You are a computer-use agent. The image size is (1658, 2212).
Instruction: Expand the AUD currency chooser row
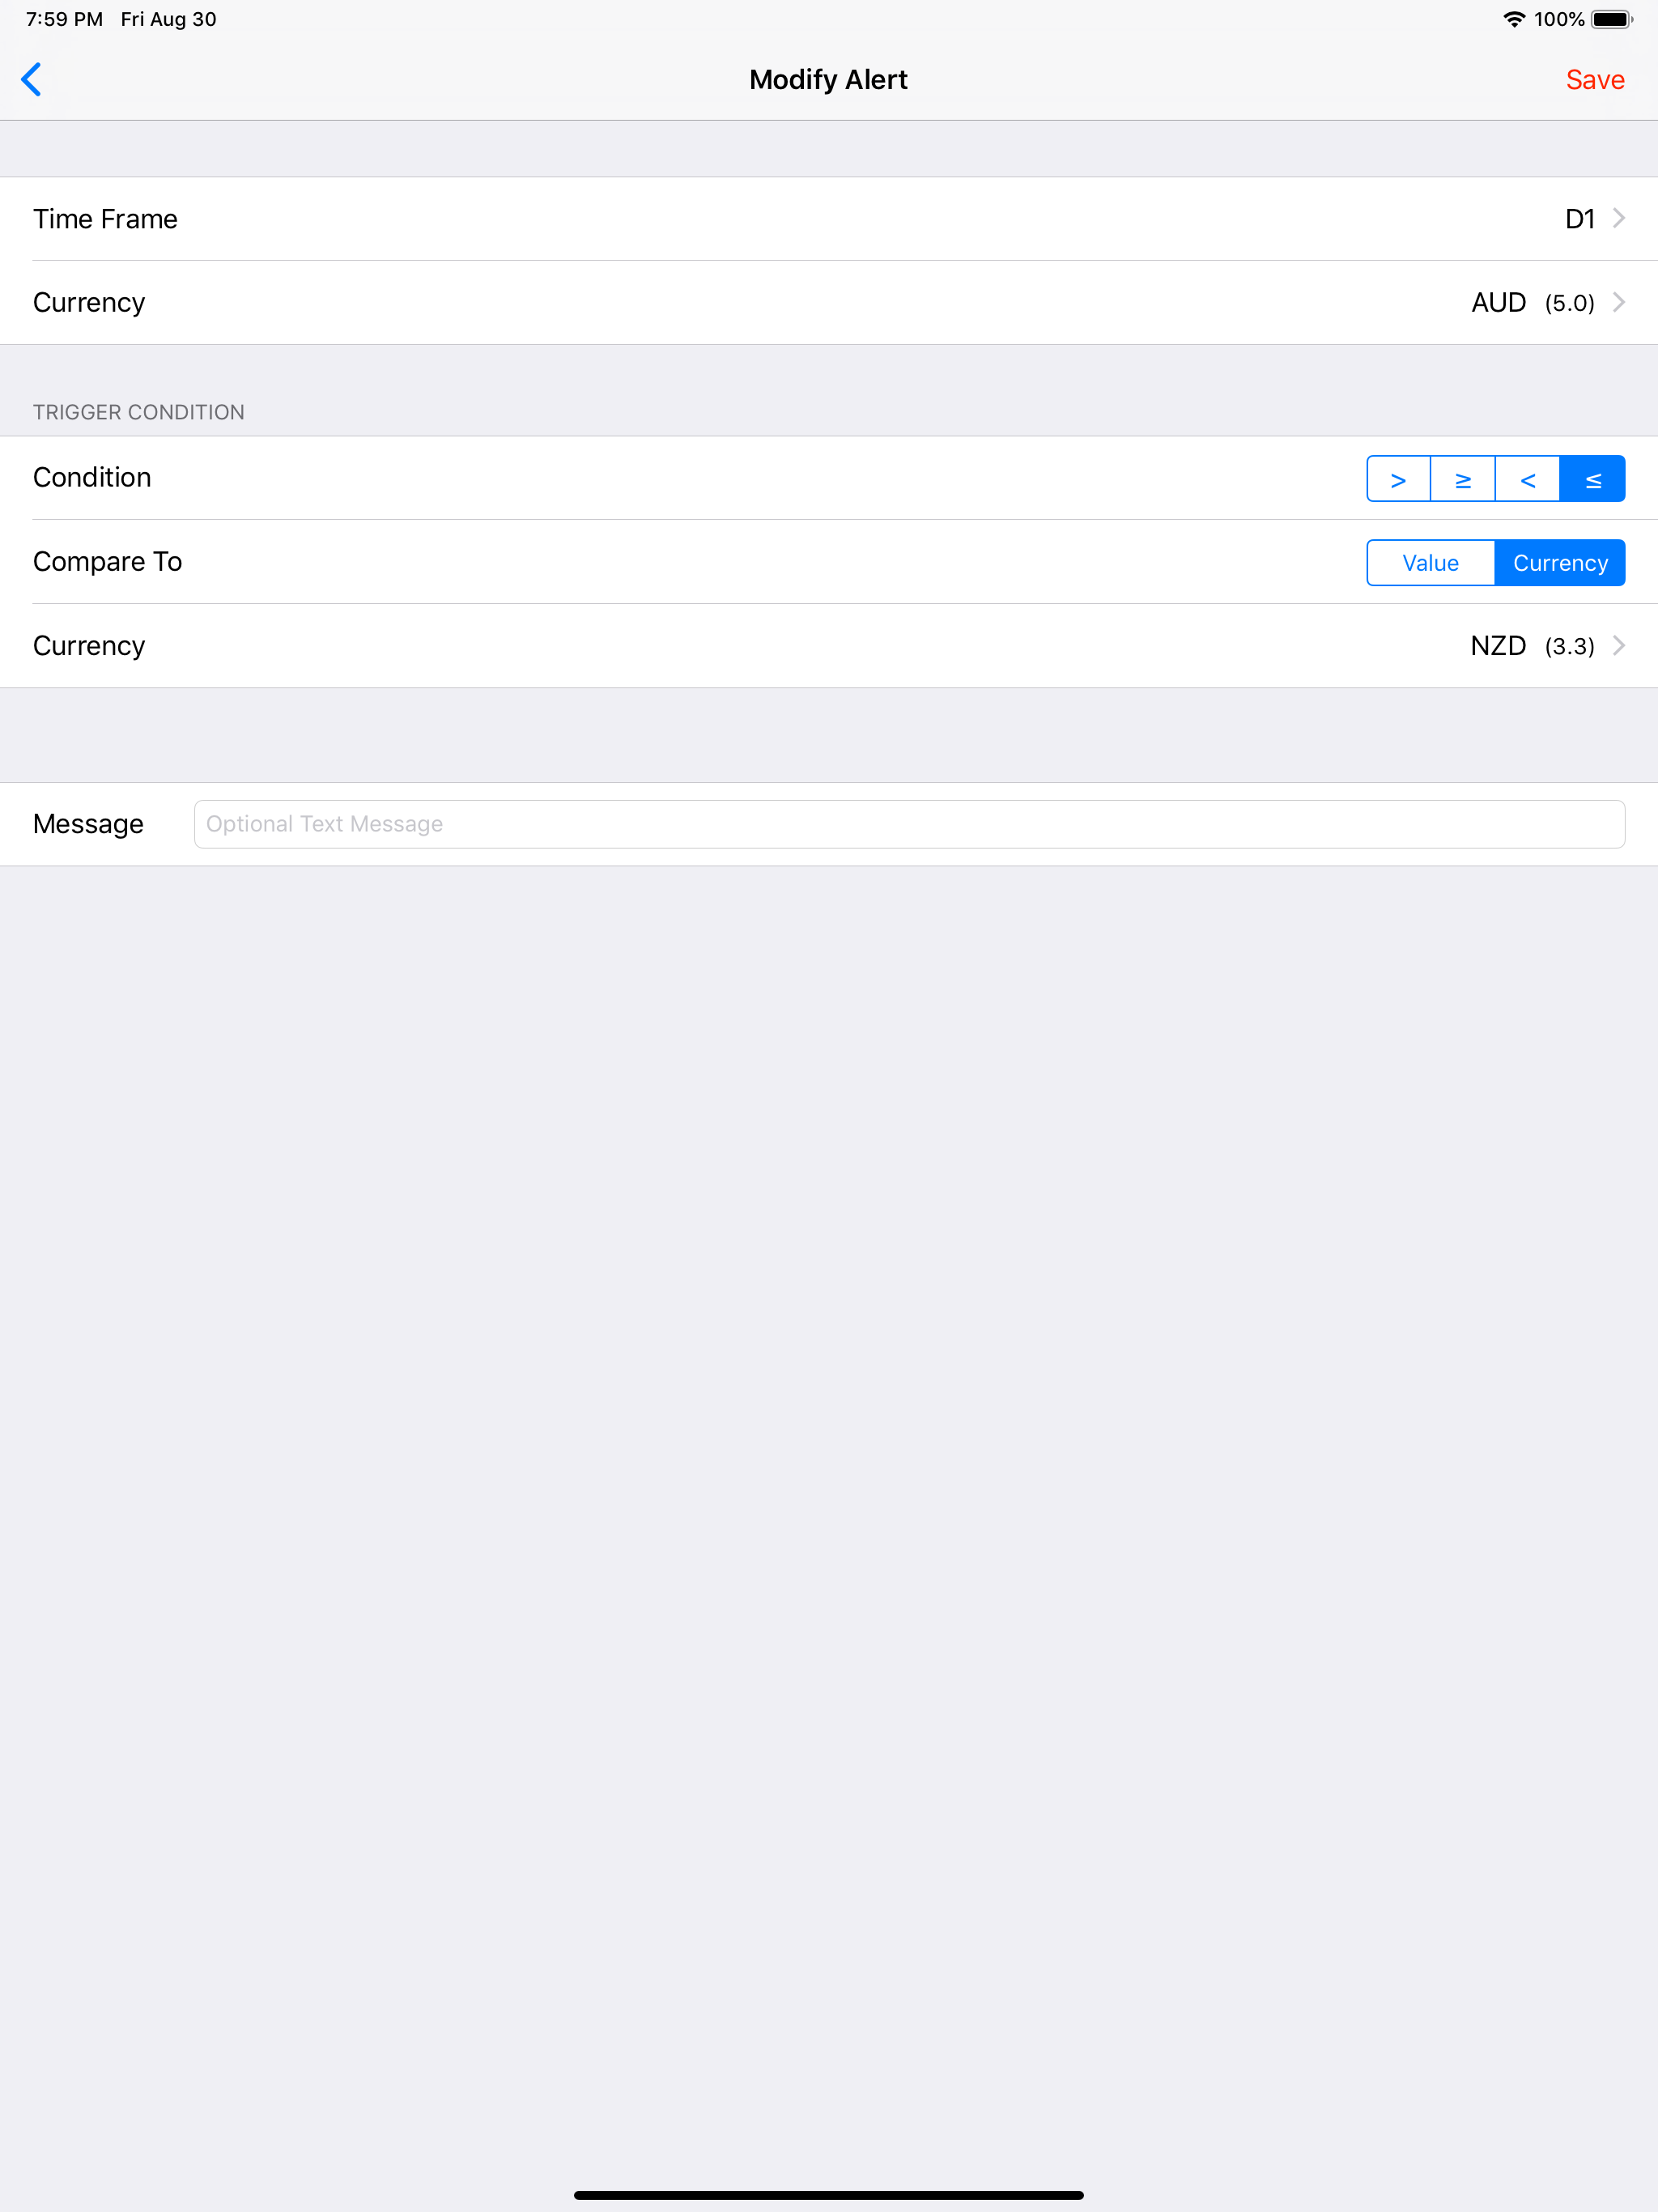(829, 303)
